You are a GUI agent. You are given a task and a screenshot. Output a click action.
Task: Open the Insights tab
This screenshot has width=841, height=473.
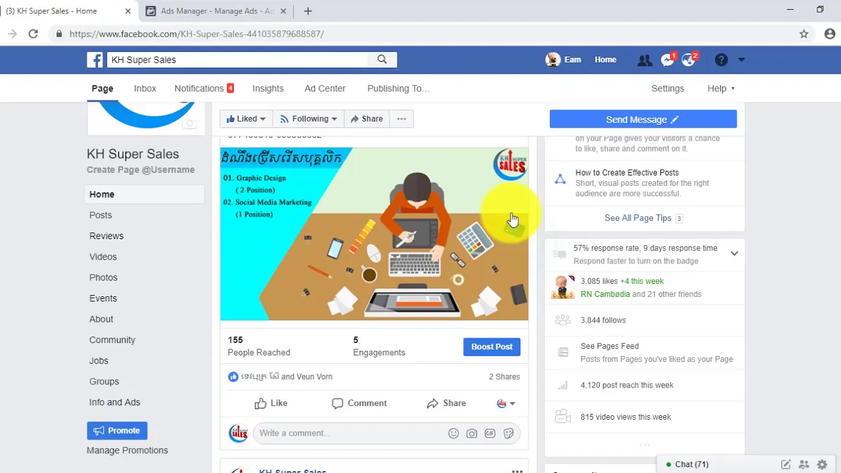[268, 89]
